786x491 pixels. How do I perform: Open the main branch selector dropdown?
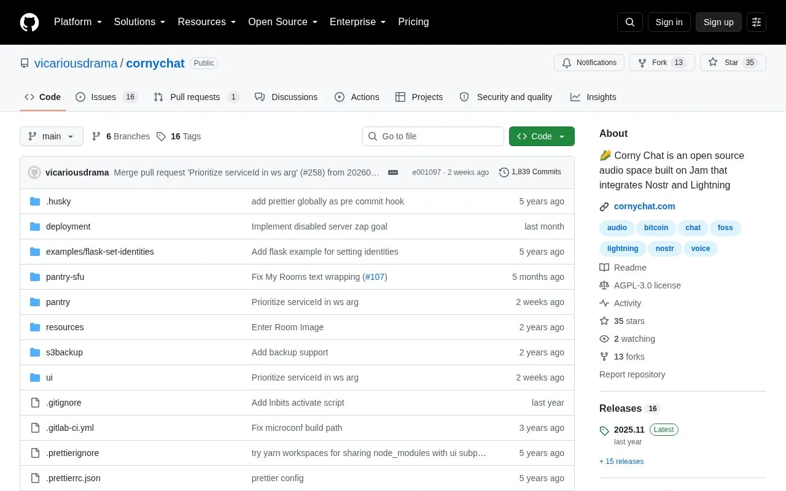coord(52,136)
